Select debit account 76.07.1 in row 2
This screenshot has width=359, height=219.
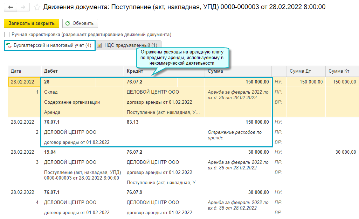click(52, 122)
